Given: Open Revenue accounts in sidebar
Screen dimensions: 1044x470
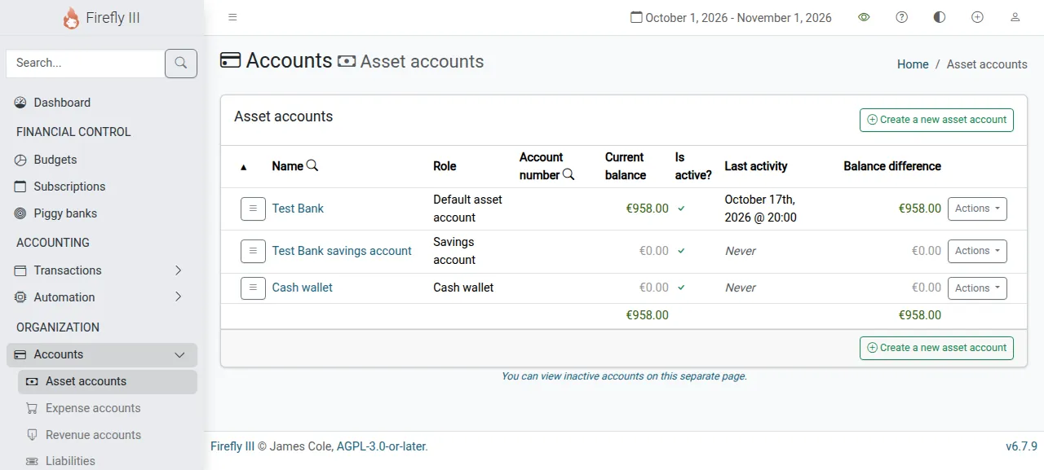Looking at the screenshot, I should point(108,435).
